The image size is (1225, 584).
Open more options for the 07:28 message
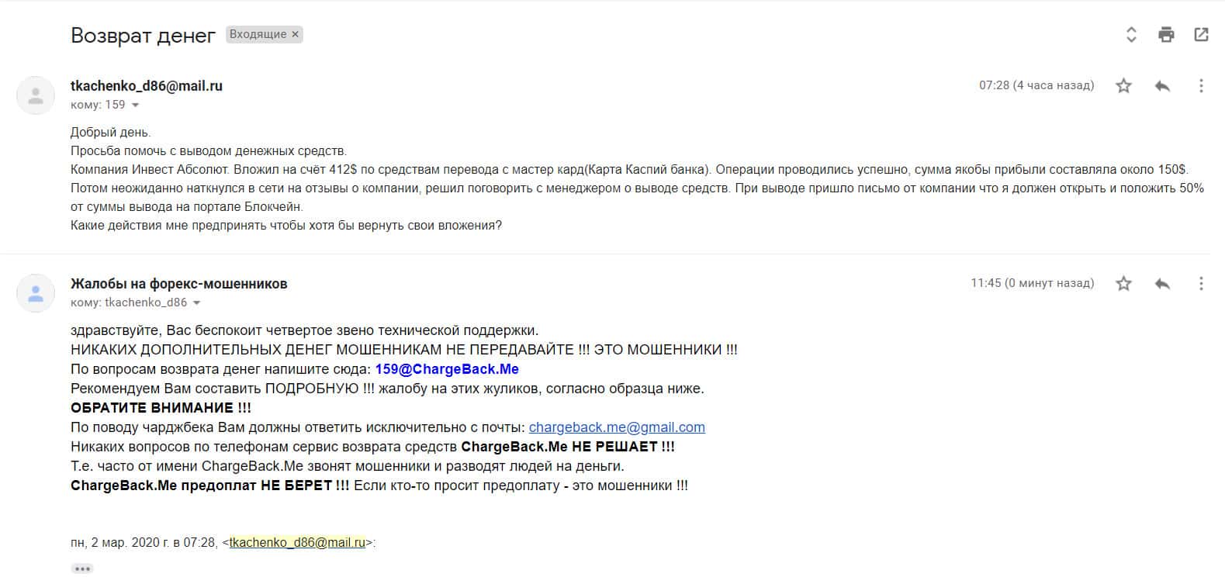[1201, 86]
